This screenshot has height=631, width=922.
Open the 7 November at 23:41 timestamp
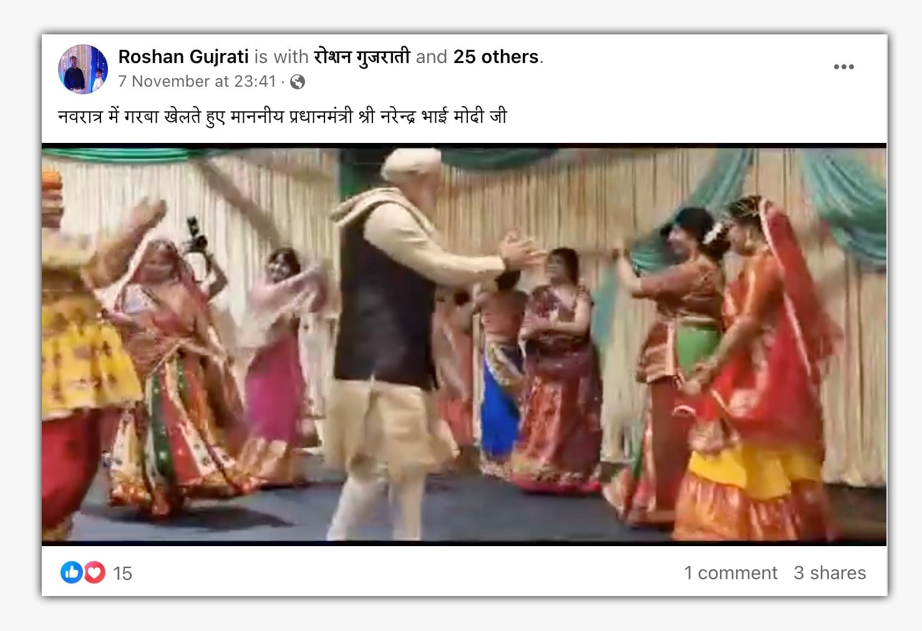point(197,82)
